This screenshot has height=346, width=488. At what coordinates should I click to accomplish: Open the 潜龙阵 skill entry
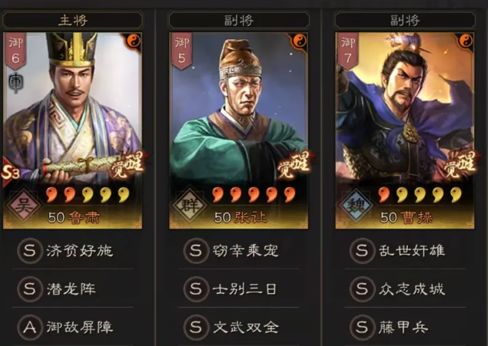[73, 289]
